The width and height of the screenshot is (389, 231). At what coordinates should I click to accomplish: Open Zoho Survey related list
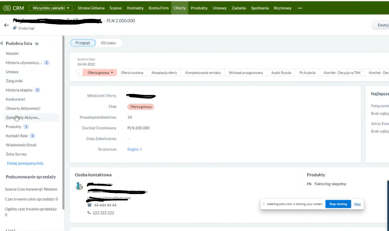tap(16, 154)
